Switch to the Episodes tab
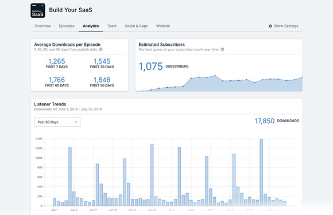The height and width of the screenshot is (215, 333). [67, 26]
